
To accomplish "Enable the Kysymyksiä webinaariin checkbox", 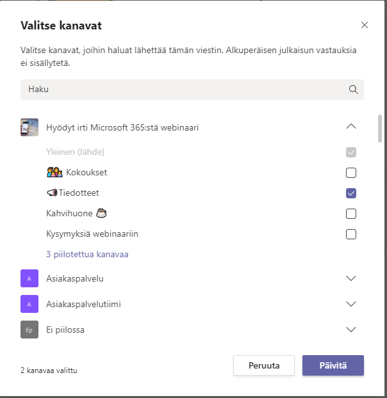I will coord(350,234).
